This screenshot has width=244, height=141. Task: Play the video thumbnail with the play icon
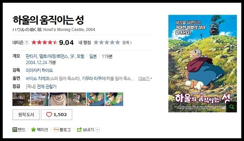click(x=114, y=99)
